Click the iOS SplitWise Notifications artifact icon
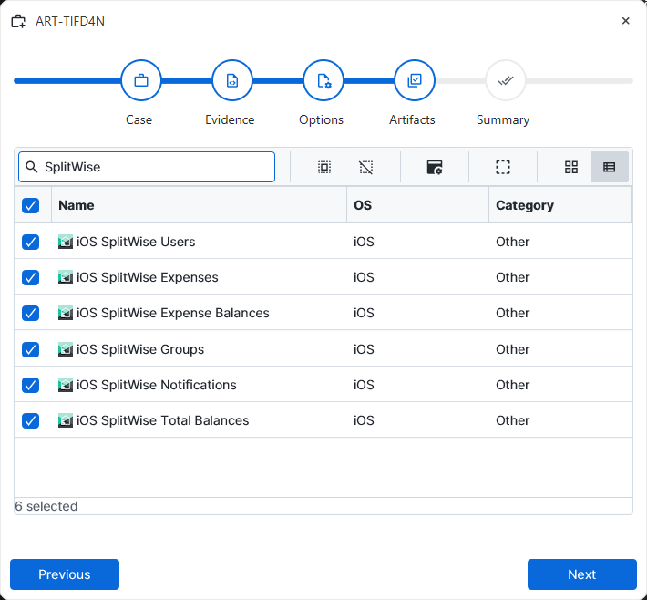Viewport: 647px width, 600px height. point(66,385)
